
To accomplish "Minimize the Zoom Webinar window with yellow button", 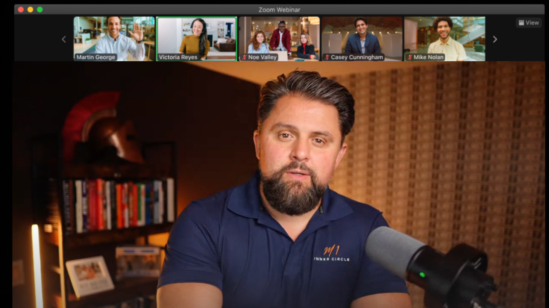I will pyautogui.click(x=30, y=9).
